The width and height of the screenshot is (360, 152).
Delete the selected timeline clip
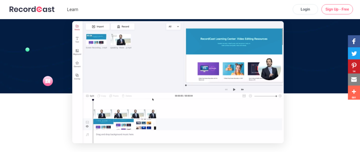[x=127, y=96]
